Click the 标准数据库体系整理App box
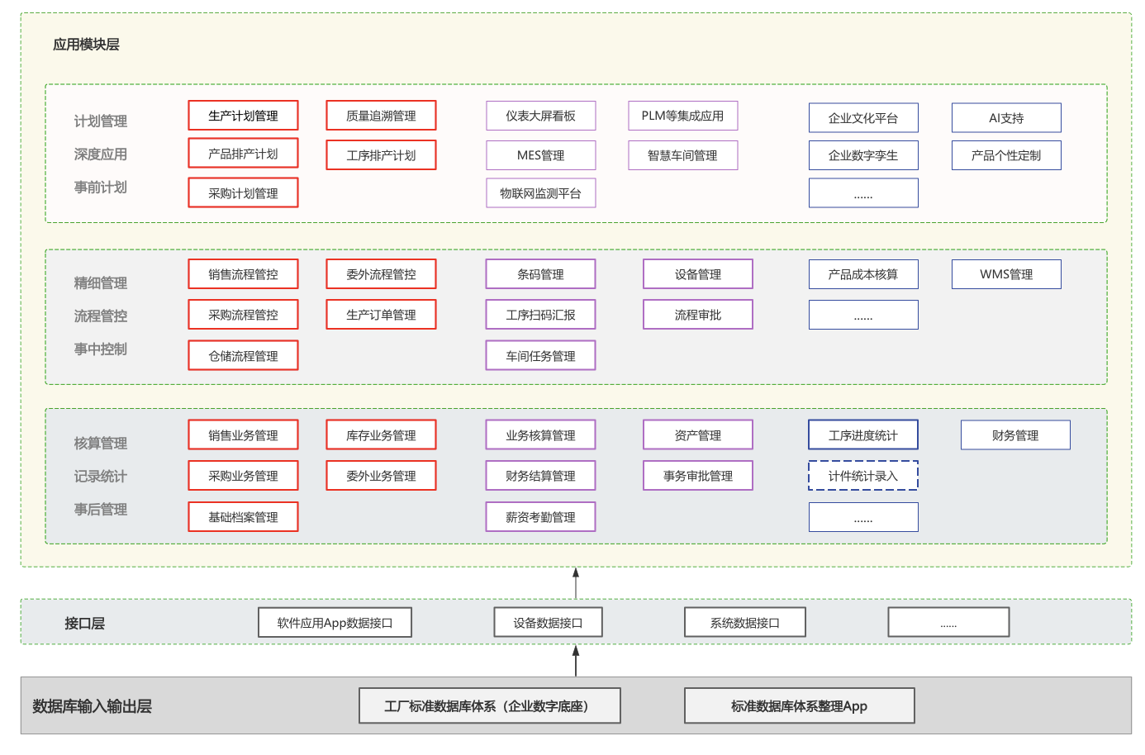Image resolution: width=1145 pixels, height=755 pixels. tap(799, 706)
